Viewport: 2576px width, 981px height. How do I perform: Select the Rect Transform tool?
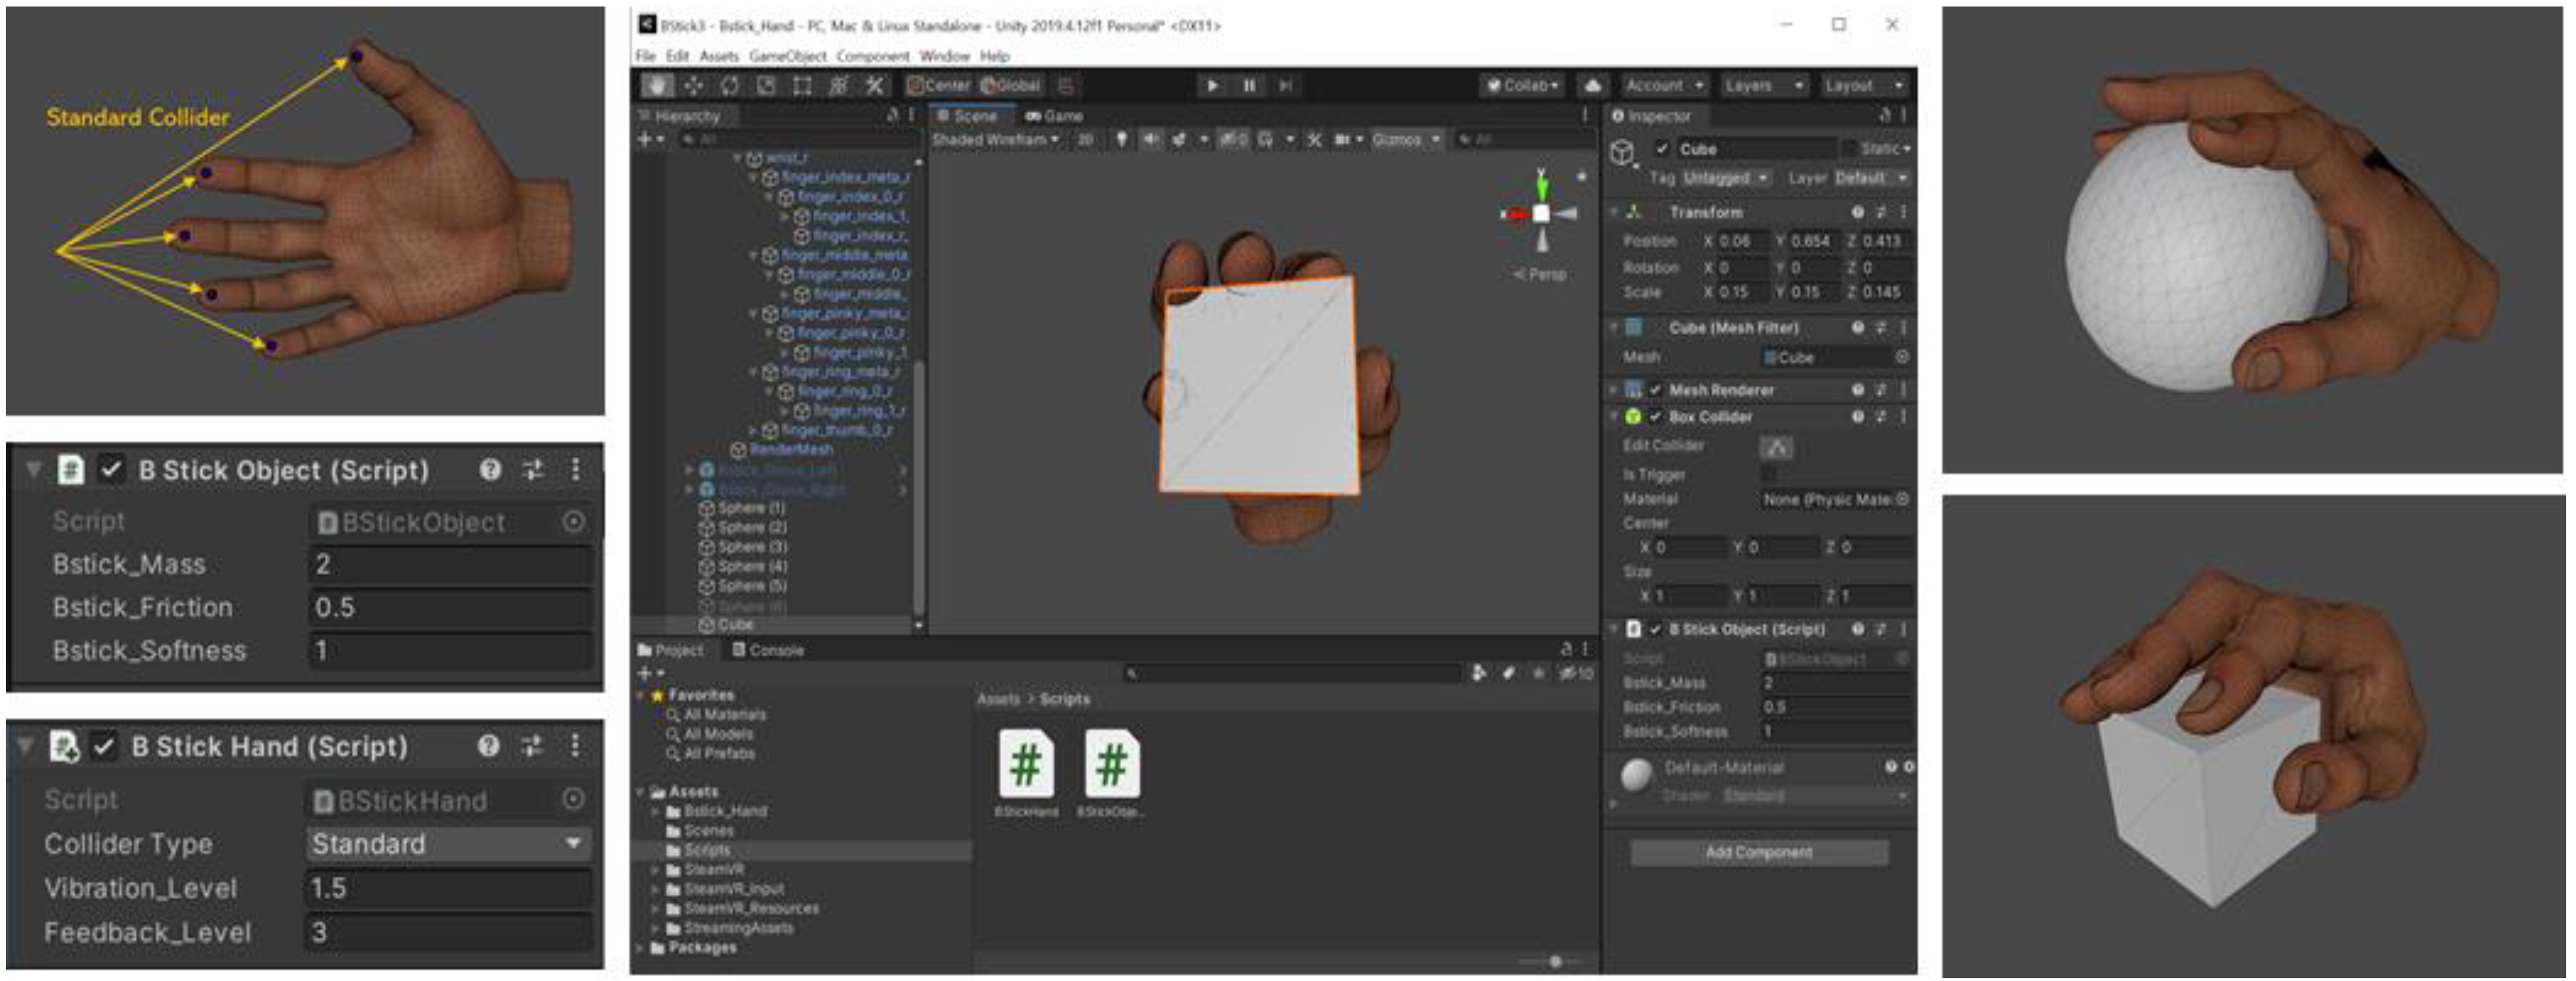802,85
